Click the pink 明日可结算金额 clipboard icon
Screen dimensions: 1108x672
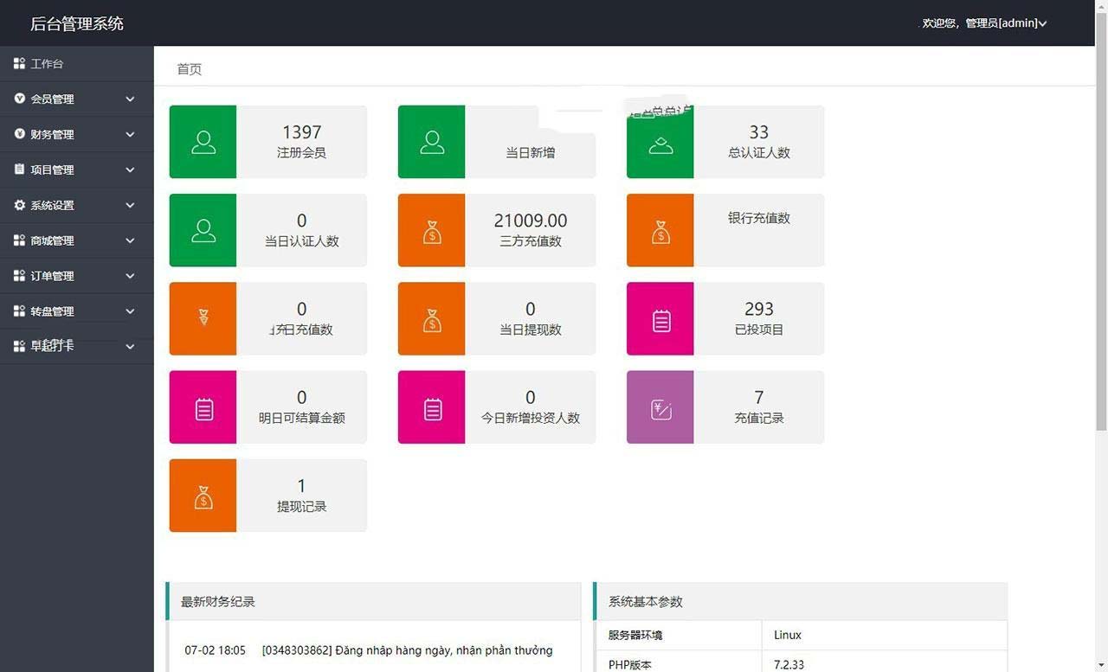(x=203, y=407)
